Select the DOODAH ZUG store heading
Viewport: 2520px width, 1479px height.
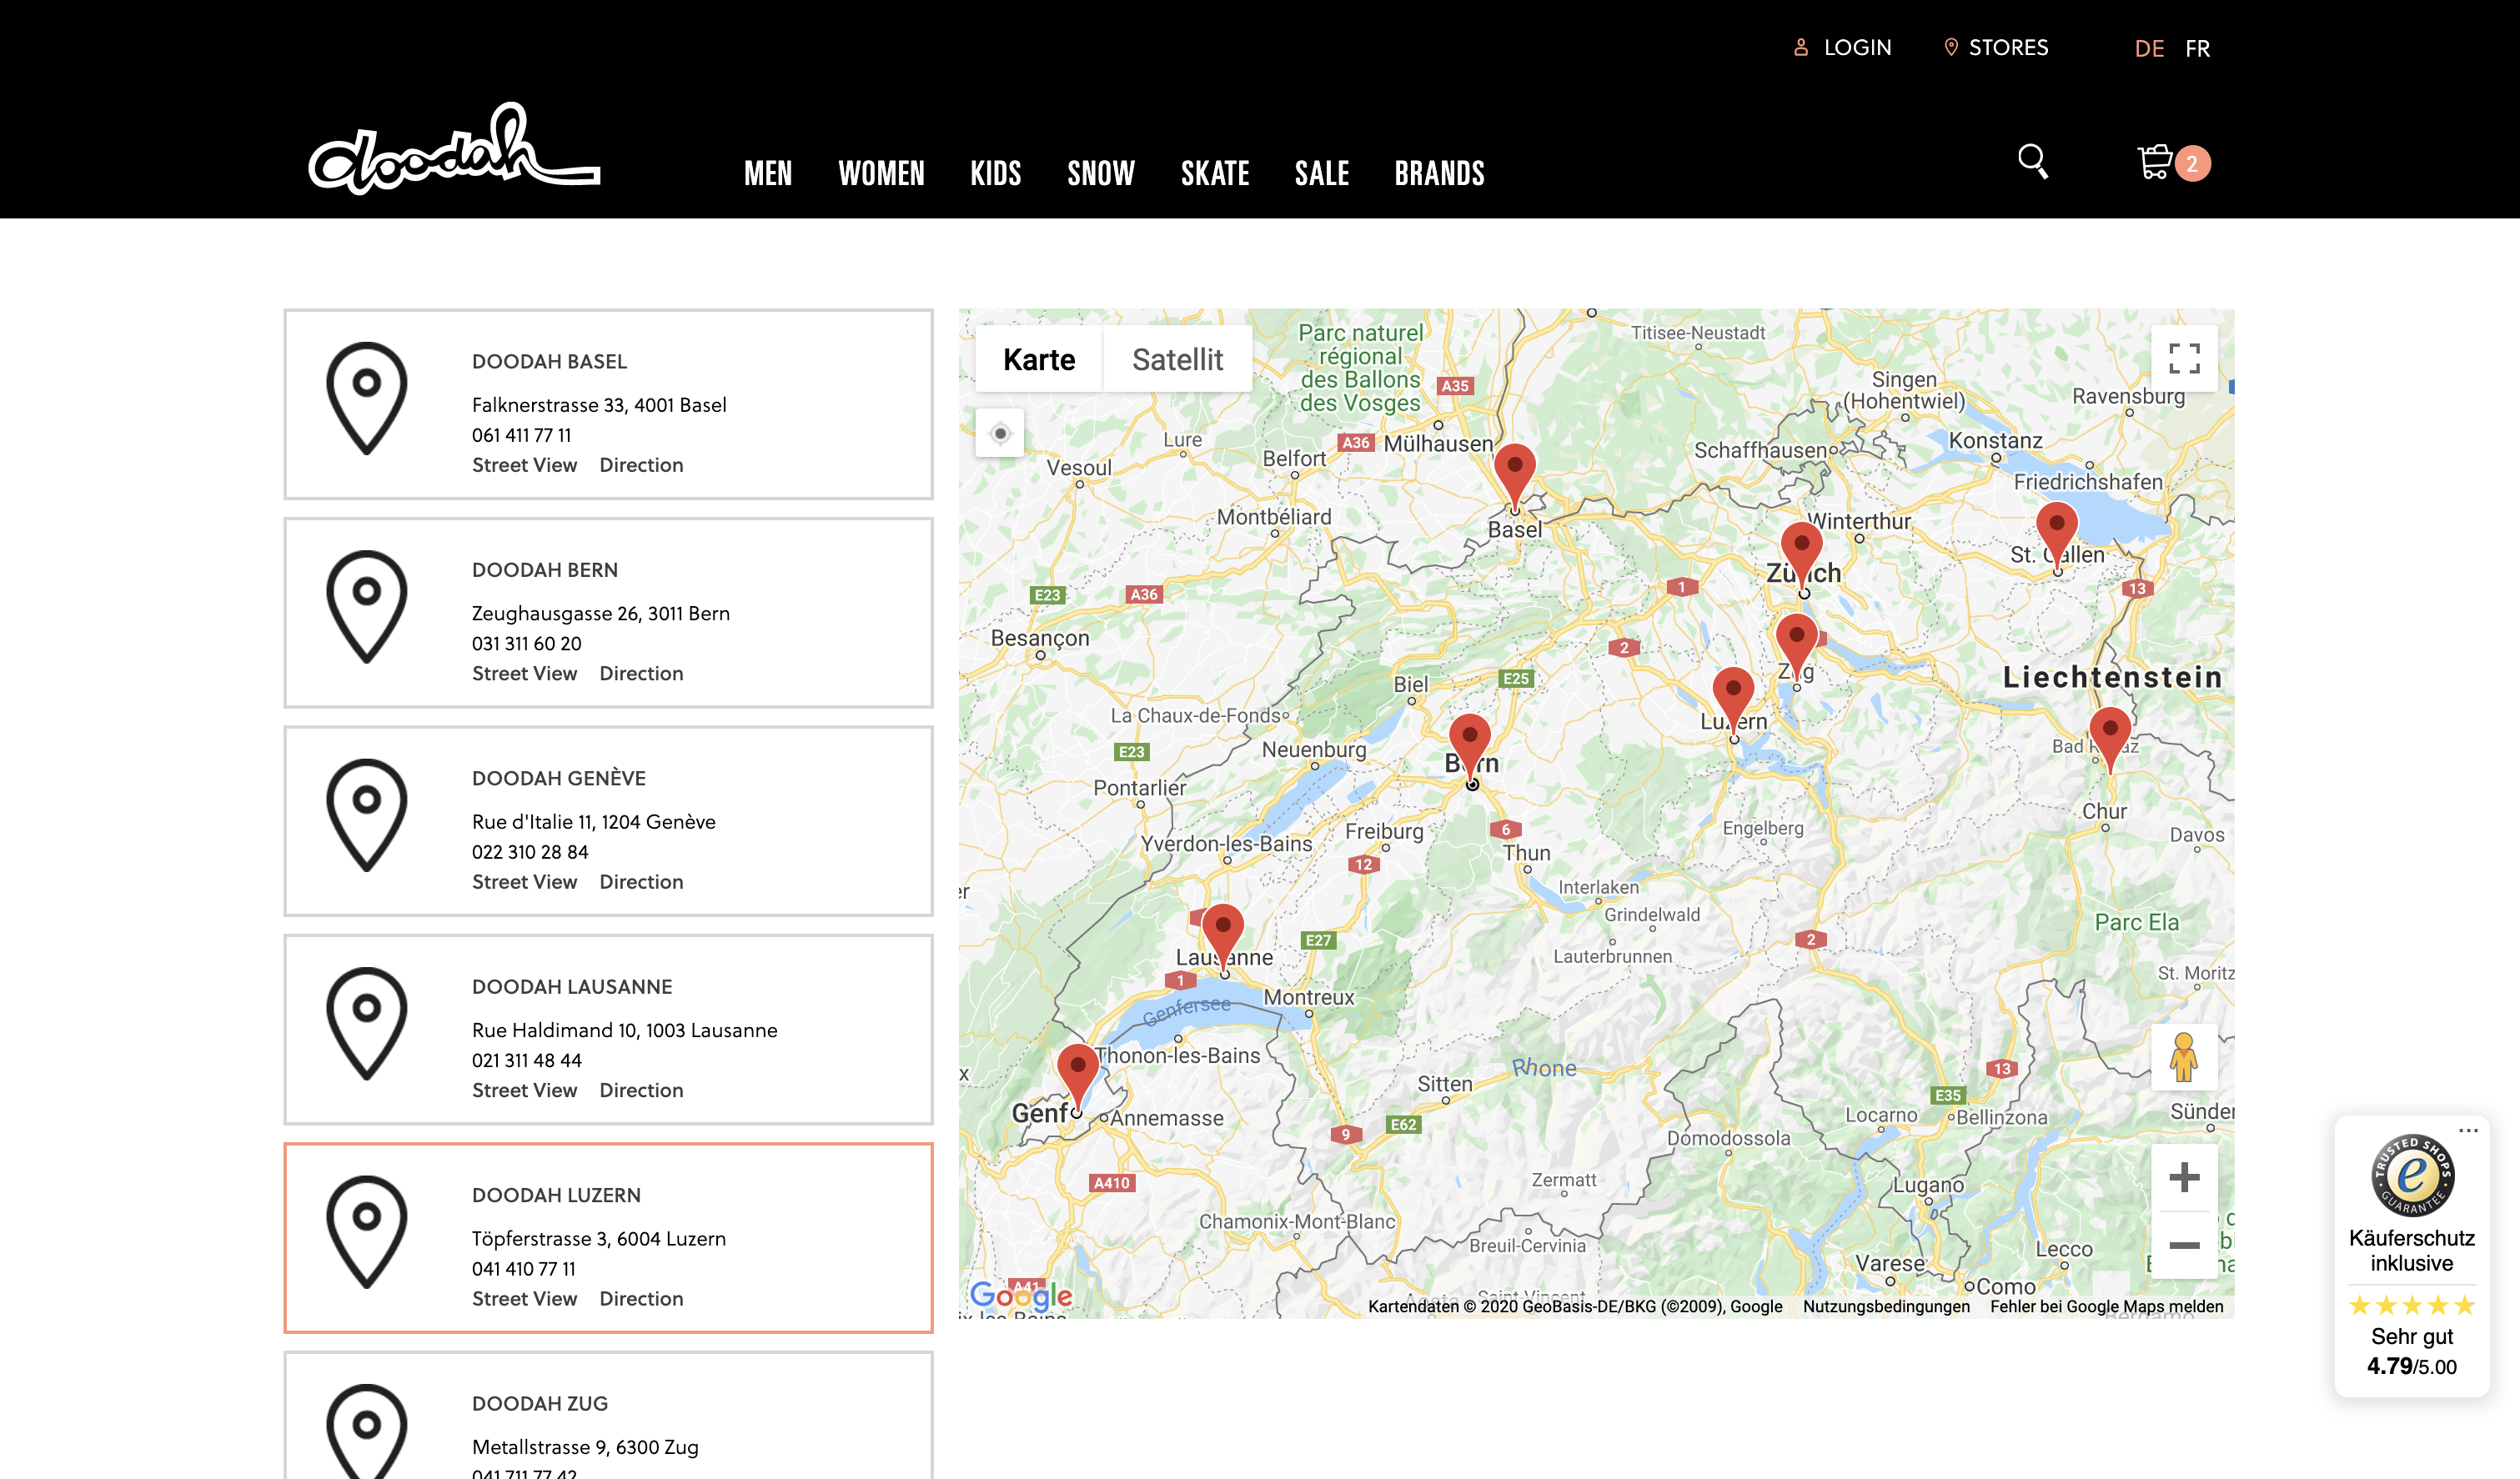(x=540, y=1403)
